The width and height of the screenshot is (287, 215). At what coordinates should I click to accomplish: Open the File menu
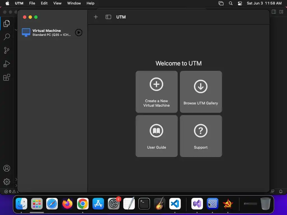coord(32,3)
